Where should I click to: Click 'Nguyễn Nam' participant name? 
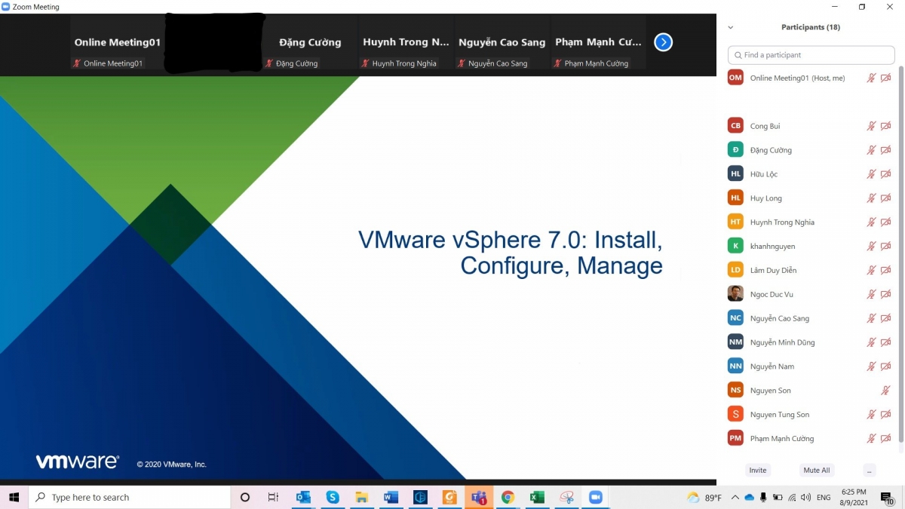pyautogui.click(x=772, y=366)
